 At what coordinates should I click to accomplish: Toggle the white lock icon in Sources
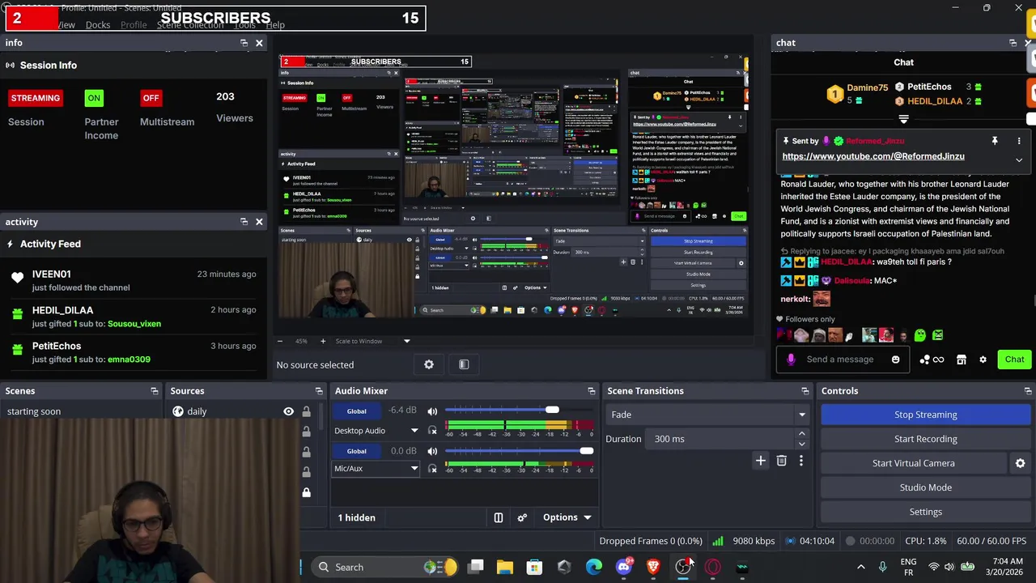point(306,492)
